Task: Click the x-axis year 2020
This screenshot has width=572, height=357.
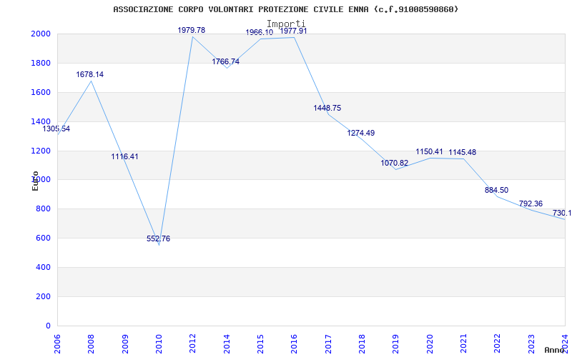Action: tap(430, 344)
